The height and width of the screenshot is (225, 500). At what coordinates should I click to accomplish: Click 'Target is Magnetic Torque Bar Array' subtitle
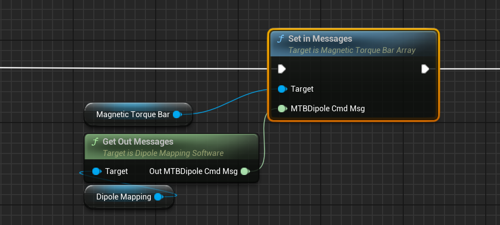(x=352, y=50)
